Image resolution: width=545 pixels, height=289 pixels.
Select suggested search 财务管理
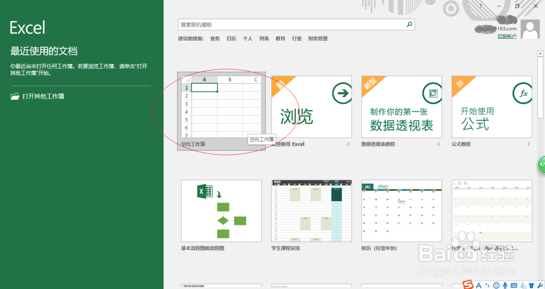click(318, 39)
